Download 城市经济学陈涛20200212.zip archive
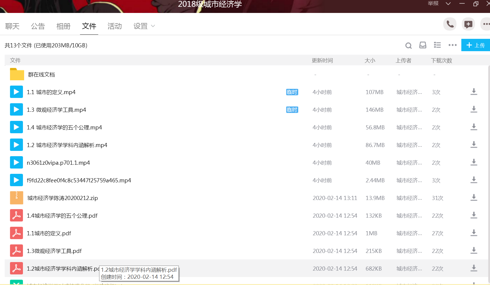Viewport: 490px width, 285px height. pyautogui.click(x=474, y=198)
